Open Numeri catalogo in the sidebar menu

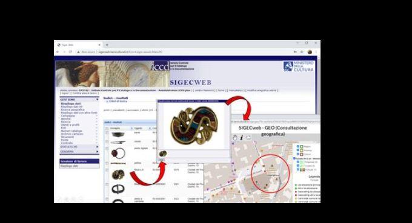(x=71, y=131)
